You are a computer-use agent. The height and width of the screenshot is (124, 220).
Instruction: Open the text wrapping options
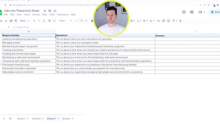[145, 21]
